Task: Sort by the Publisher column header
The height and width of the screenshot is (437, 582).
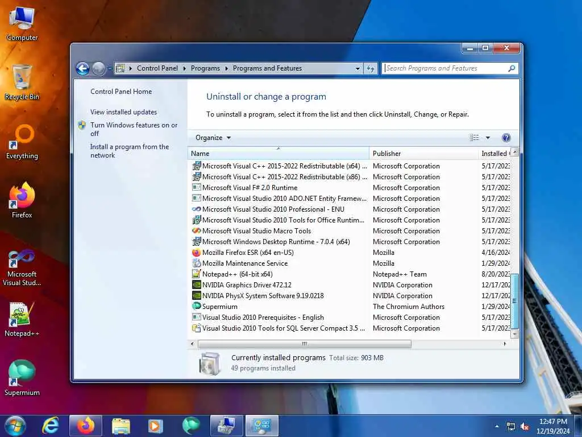Action: tap(424, 154)
